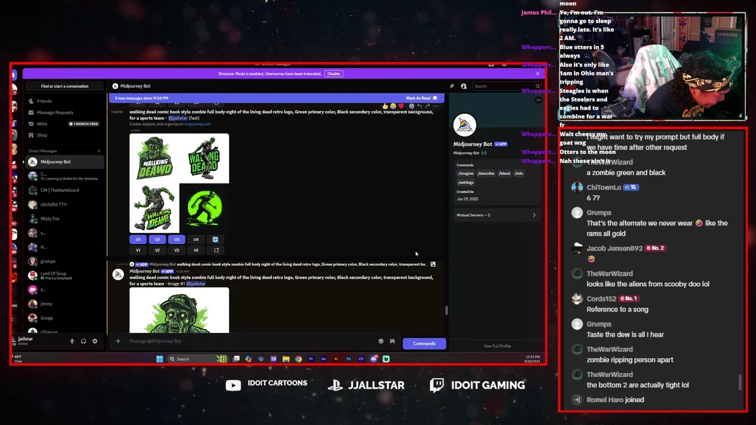Click the Commands button
This screenshot has height=425, width=756.
424,344
